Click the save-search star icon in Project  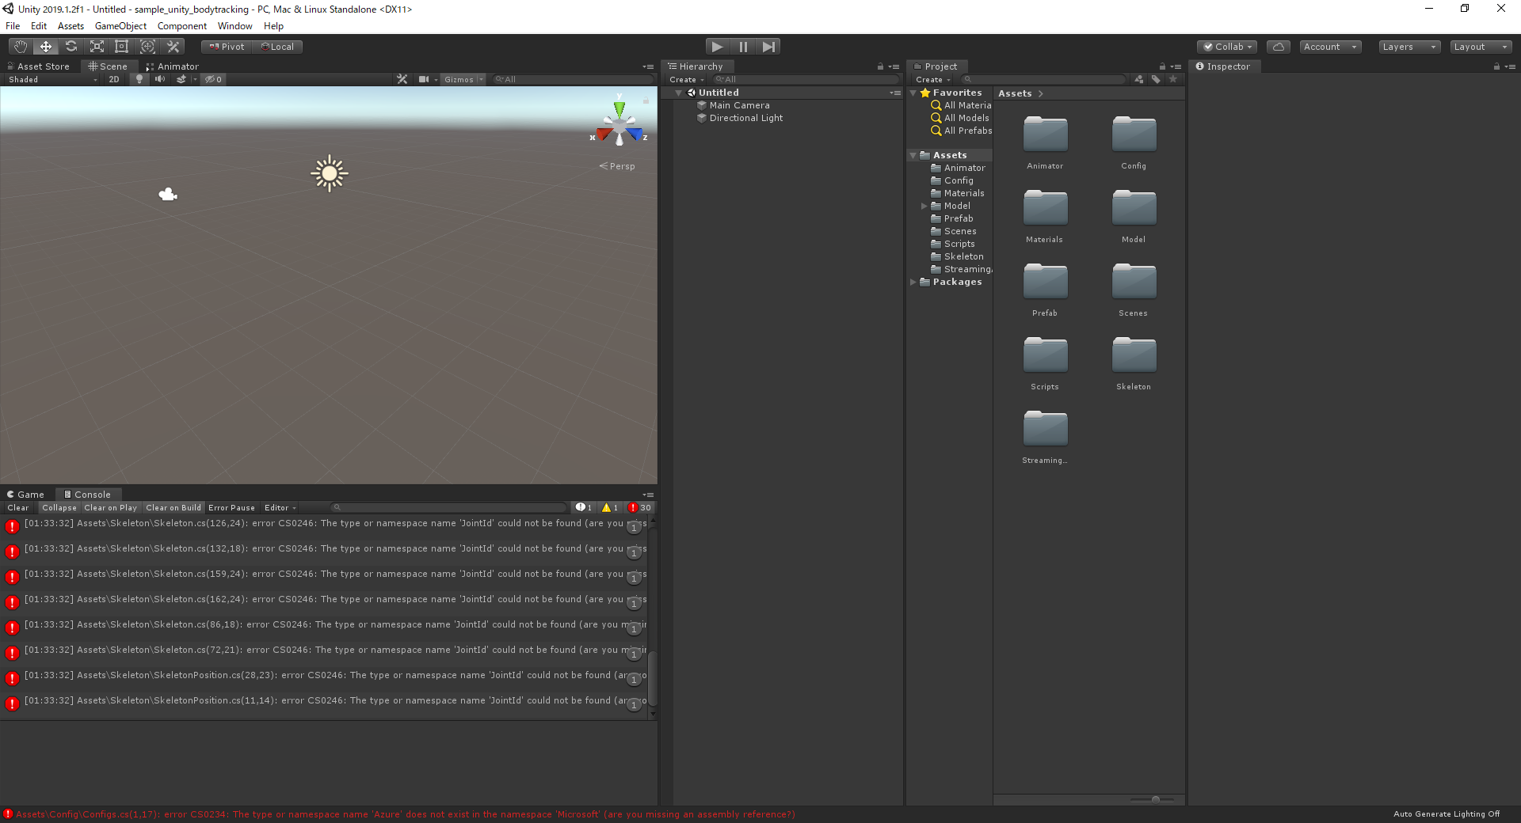coord(1173,79)
